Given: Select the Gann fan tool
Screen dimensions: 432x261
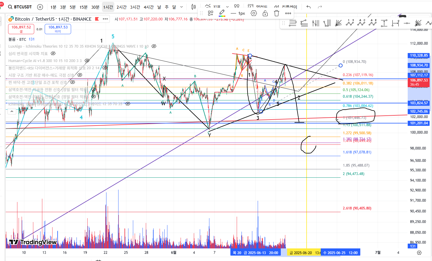Looking at the screenshot, I should click(338, 23).
